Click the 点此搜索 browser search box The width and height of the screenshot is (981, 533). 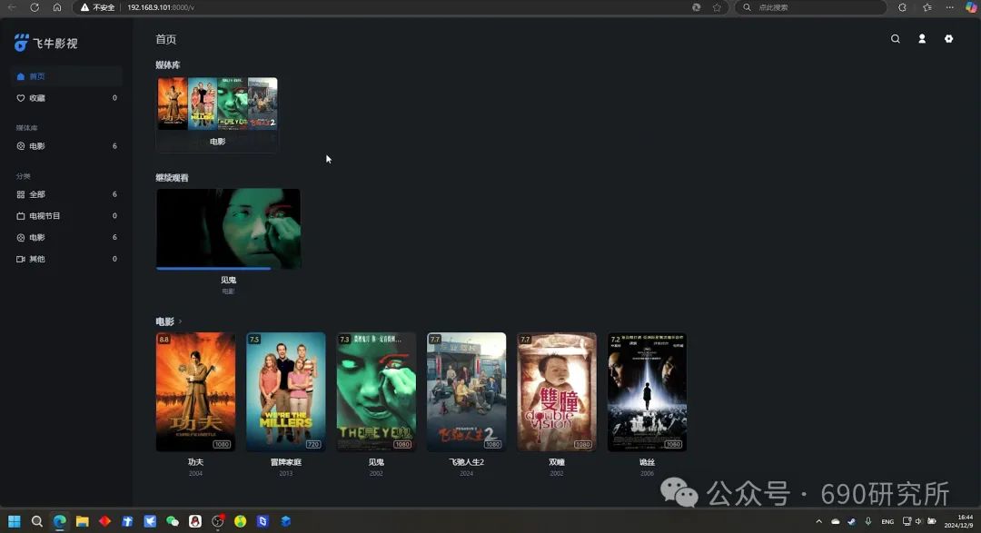click(x=810, y=7)
